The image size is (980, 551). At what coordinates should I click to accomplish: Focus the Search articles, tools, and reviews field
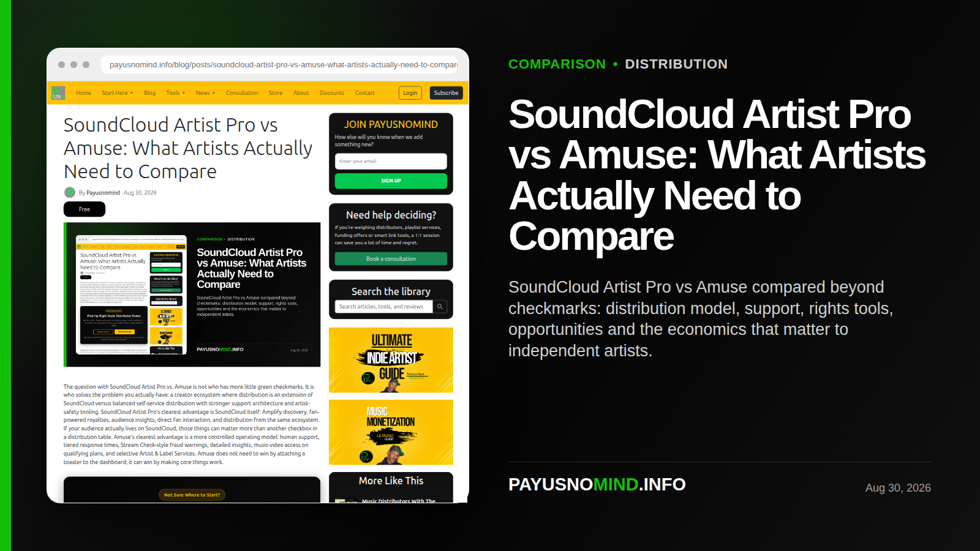(384, 307)
